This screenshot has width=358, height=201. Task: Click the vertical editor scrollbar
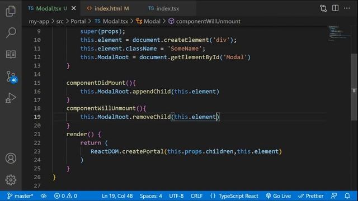(354, 87)
